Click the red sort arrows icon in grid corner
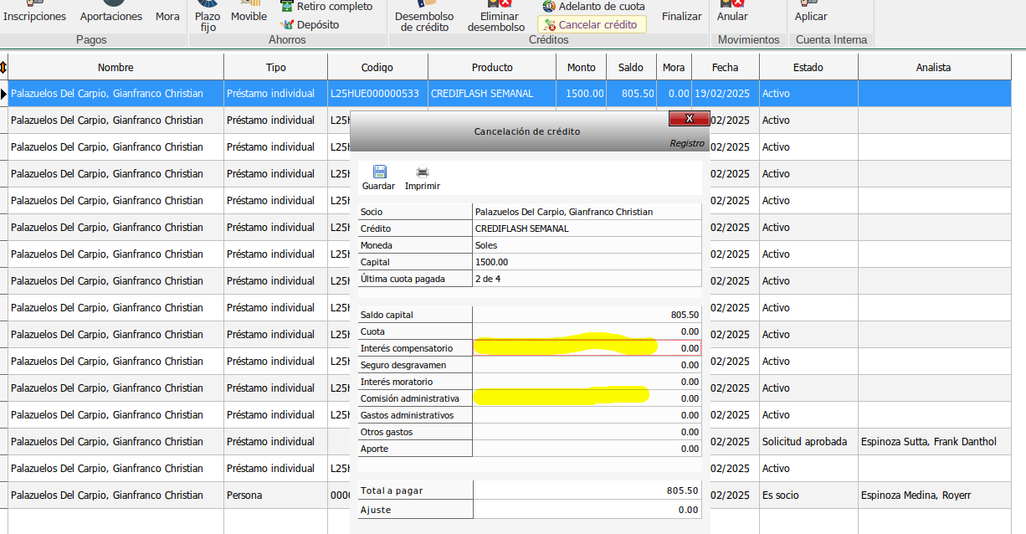 coord(4,68)
